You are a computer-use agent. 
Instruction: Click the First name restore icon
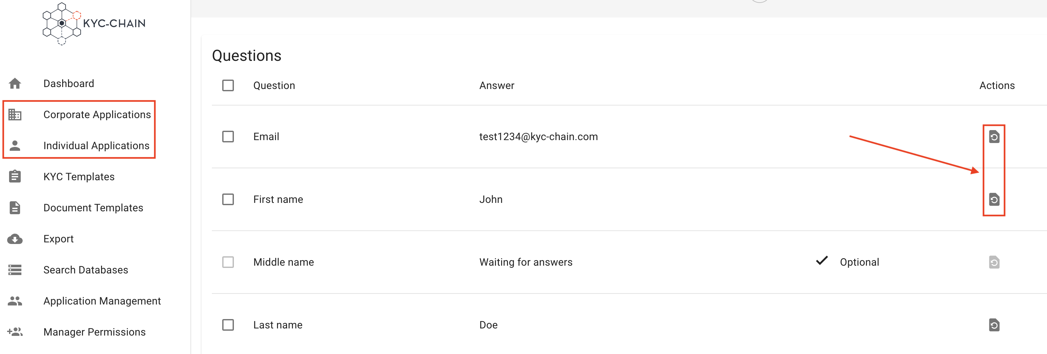994,199
